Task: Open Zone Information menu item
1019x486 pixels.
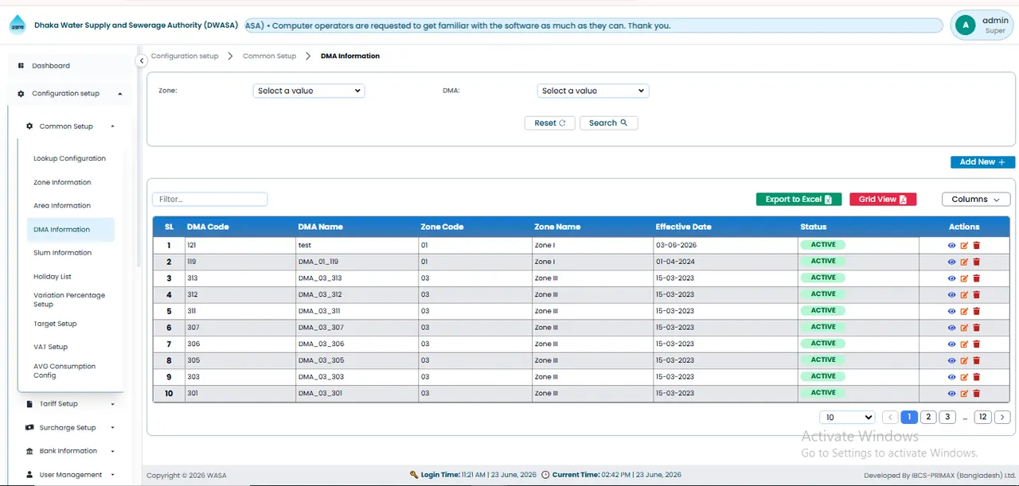Action: pyautogui.click(x=62, y=182)
